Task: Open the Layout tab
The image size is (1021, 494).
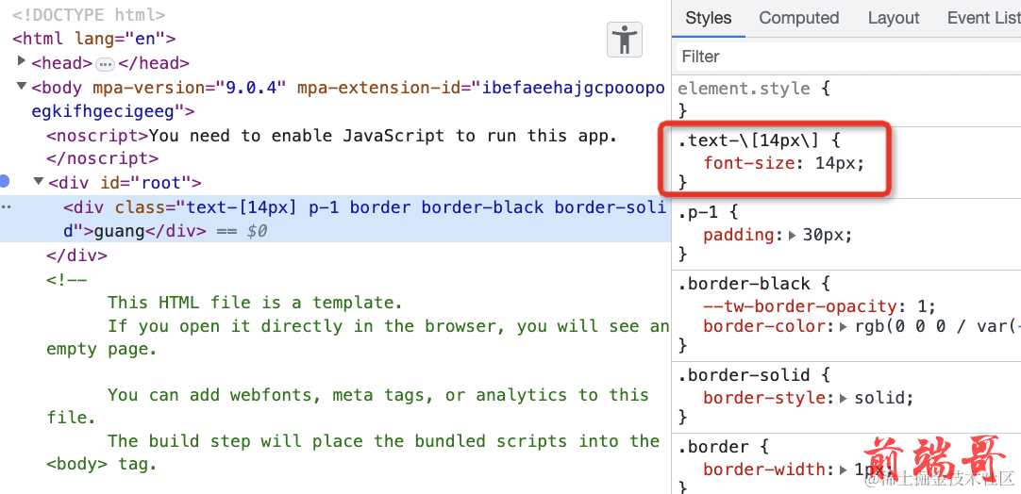Action: (893, 18)
